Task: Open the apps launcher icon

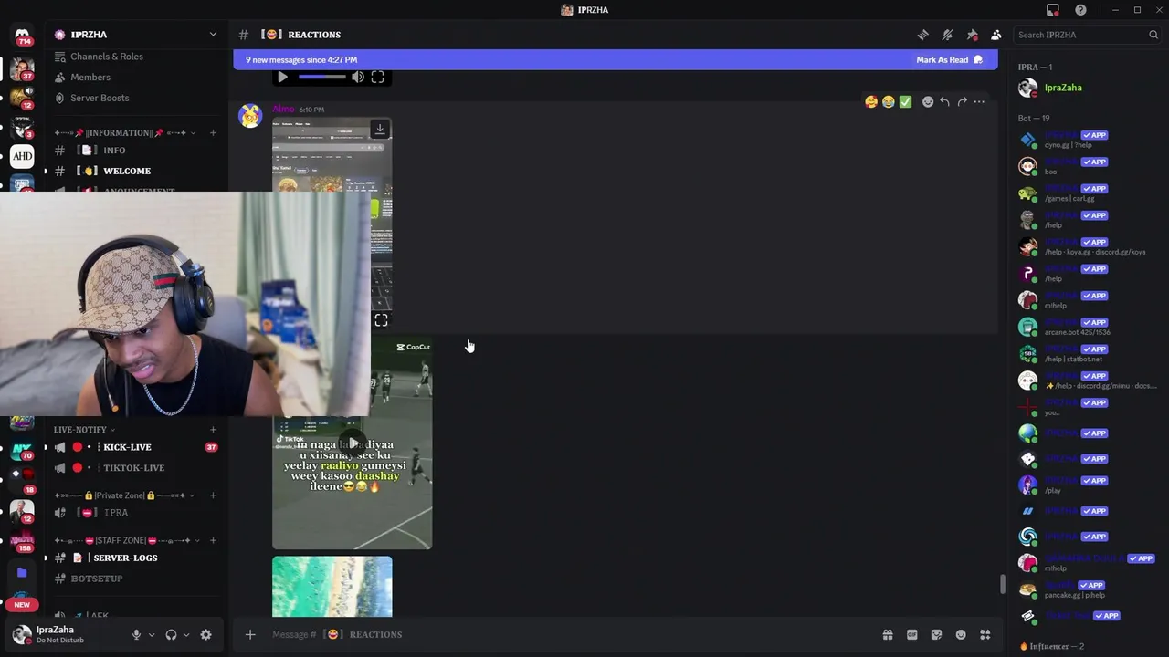Action: coord(985,635)
